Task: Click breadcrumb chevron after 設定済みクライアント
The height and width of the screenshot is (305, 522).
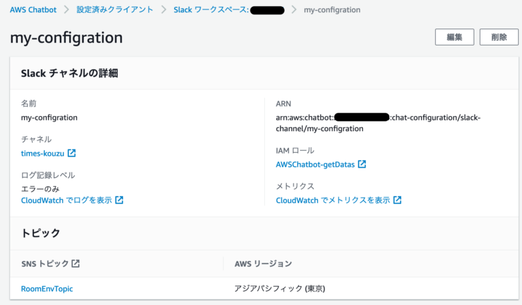Action: (x=163, y=10)
